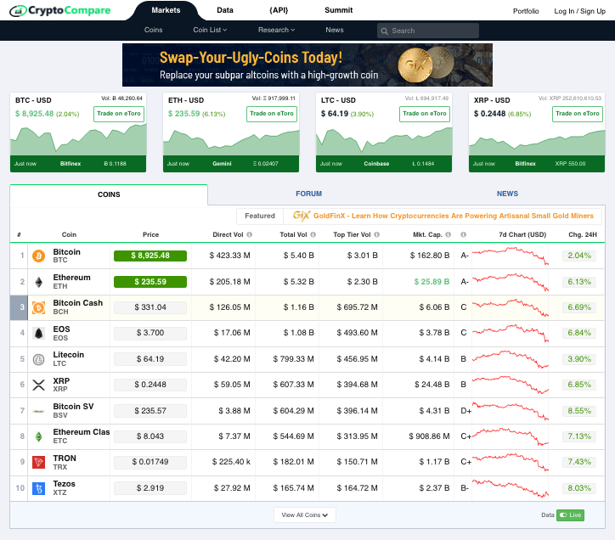Click the Litecoin coin name
This screenshot has width=615, height=540.
click(x=69, y=355)
